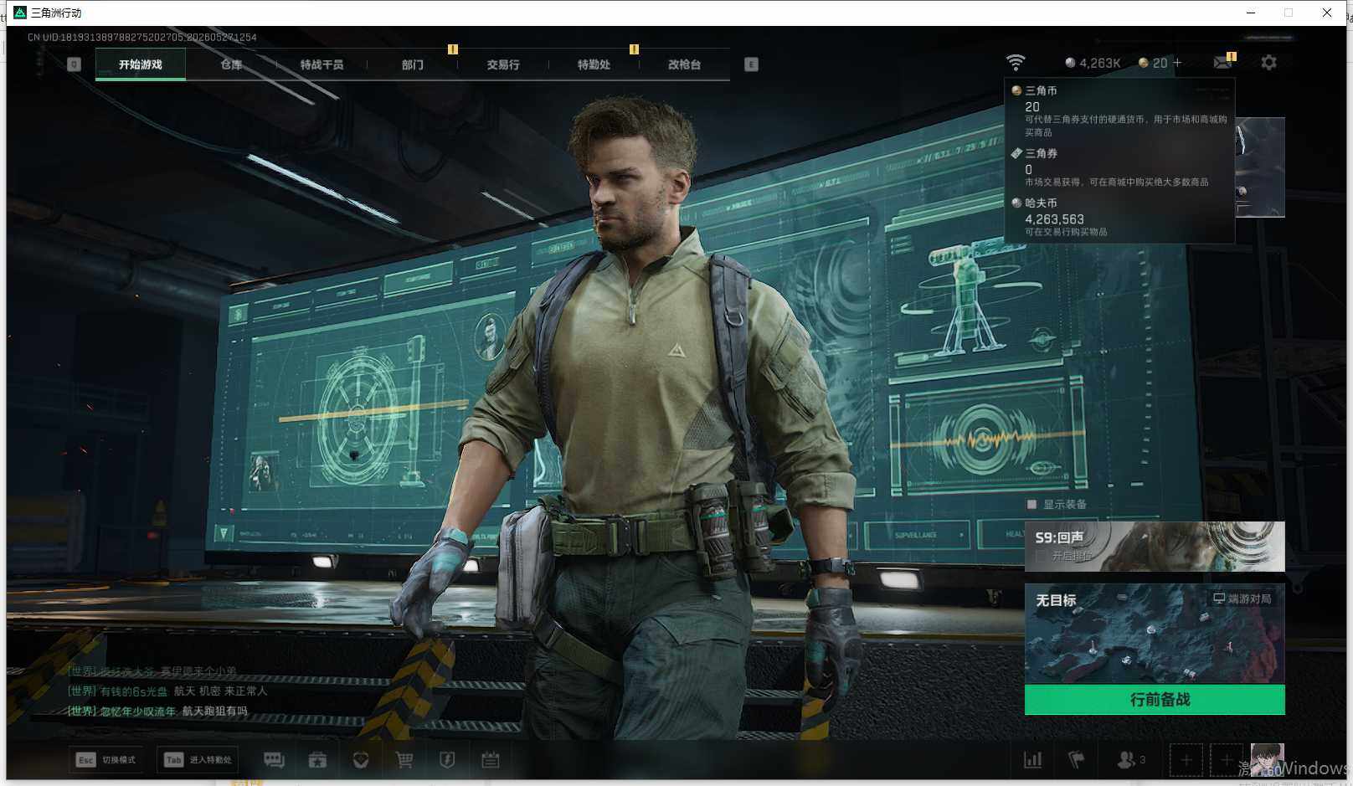Viewport: 1353px width, 786px height.
Task: Toggle the 显示装备 checkbox
Action: 1031,505
